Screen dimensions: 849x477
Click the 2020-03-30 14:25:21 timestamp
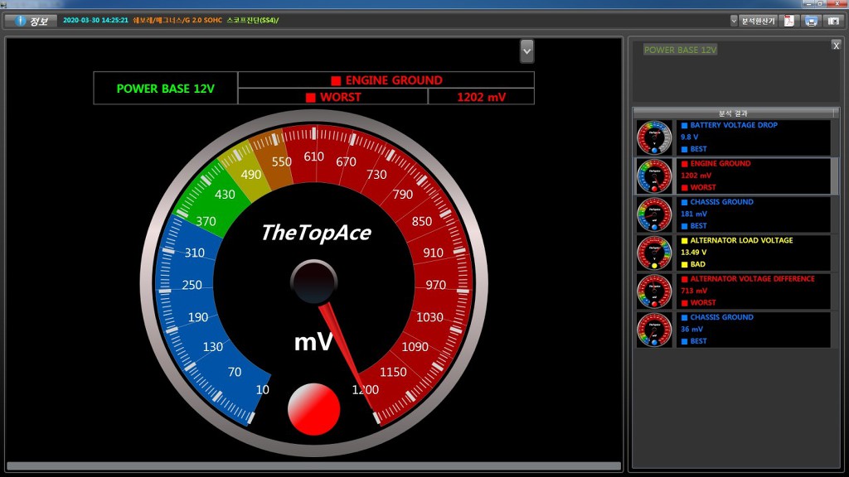point(95,20)
